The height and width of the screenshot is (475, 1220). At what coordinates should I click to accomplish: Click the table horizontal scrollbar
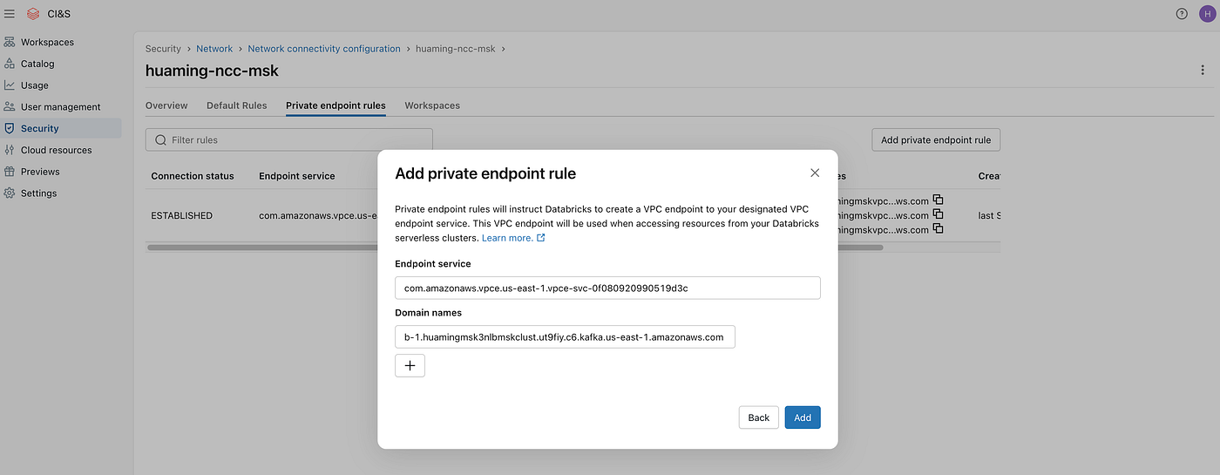point(515,248)
